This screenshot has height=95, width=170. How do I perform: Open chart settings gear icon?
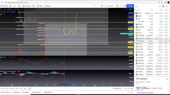pos(117,6)
